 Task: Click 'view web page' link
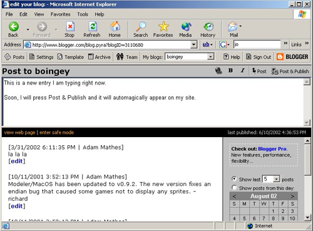tap(19, 133)
